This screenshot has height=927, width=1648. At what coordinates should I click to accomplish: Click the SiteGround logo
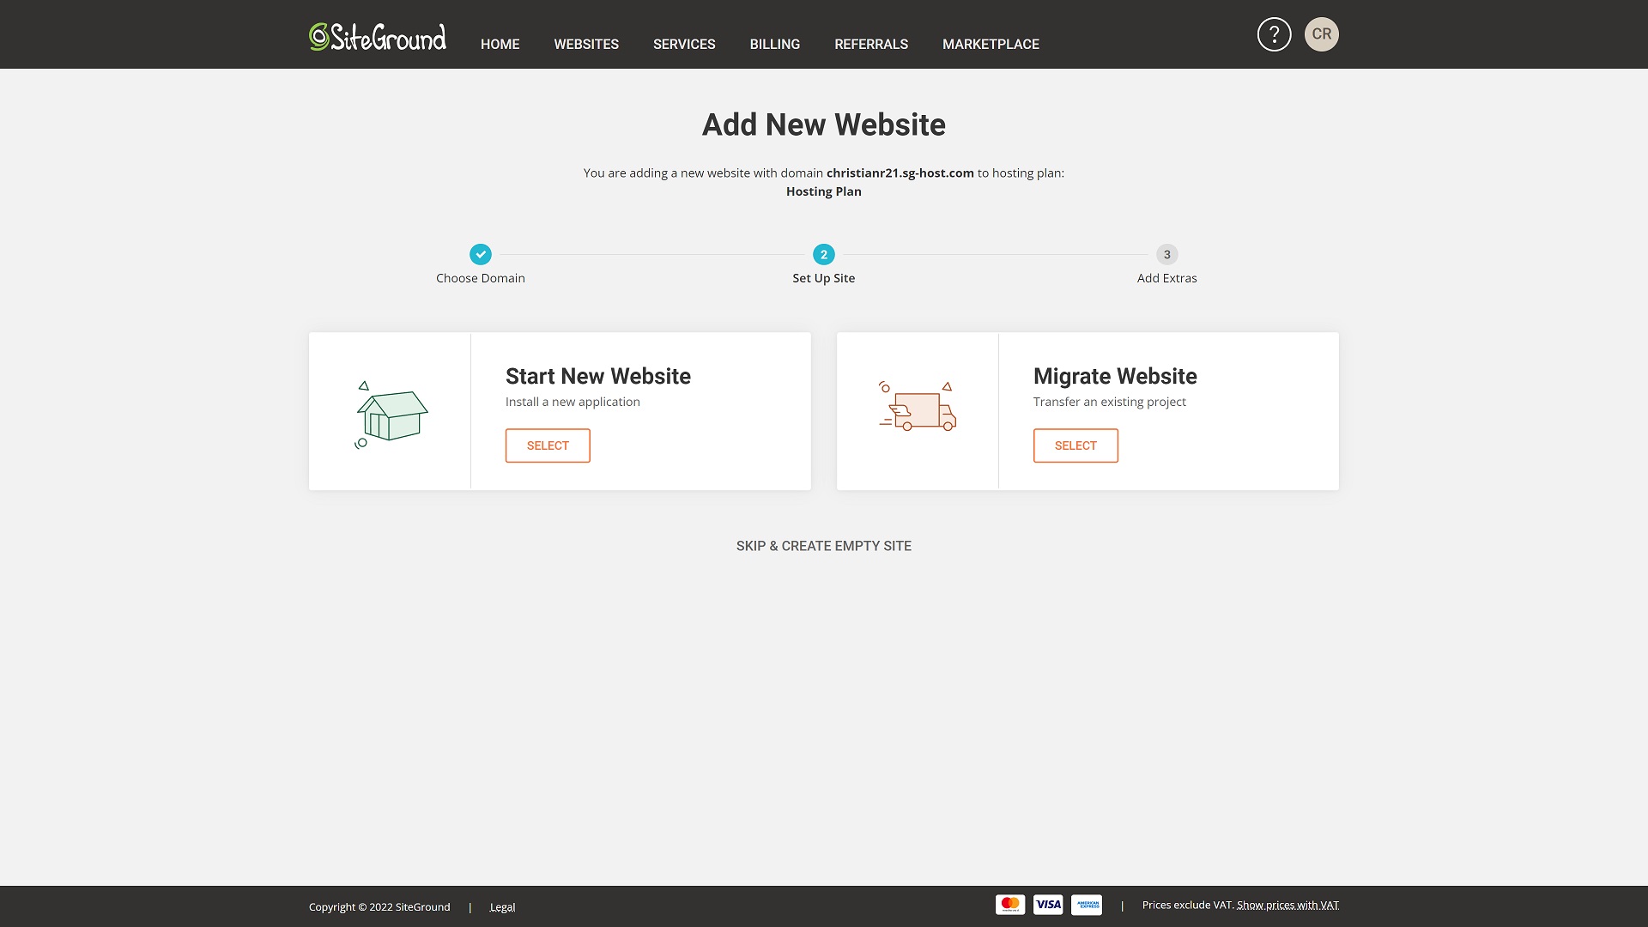pyautogui.click(x=378, y=37)
